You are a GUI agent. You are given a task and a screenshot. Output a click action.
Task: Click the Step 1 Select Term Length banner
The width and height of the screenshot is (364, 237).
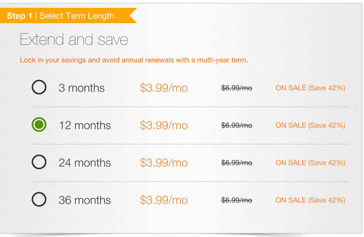click(67, 16)
